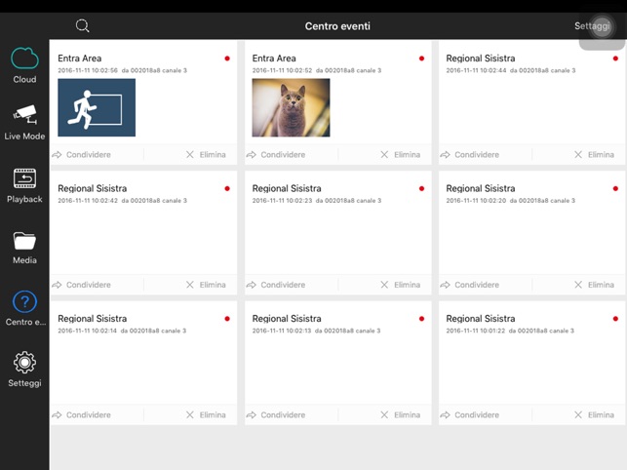Open the running-man intrusion thumbnail

point(97,107)
